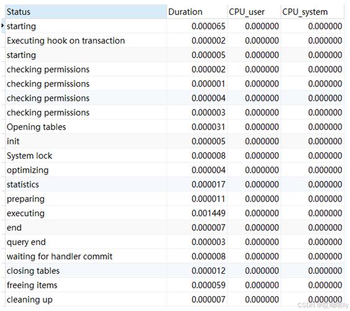Image resolution: width=350 pixels, height=311 pixels.
Task: Select the 'starting' cell with duration 0.000005
Action: (86, 55)
